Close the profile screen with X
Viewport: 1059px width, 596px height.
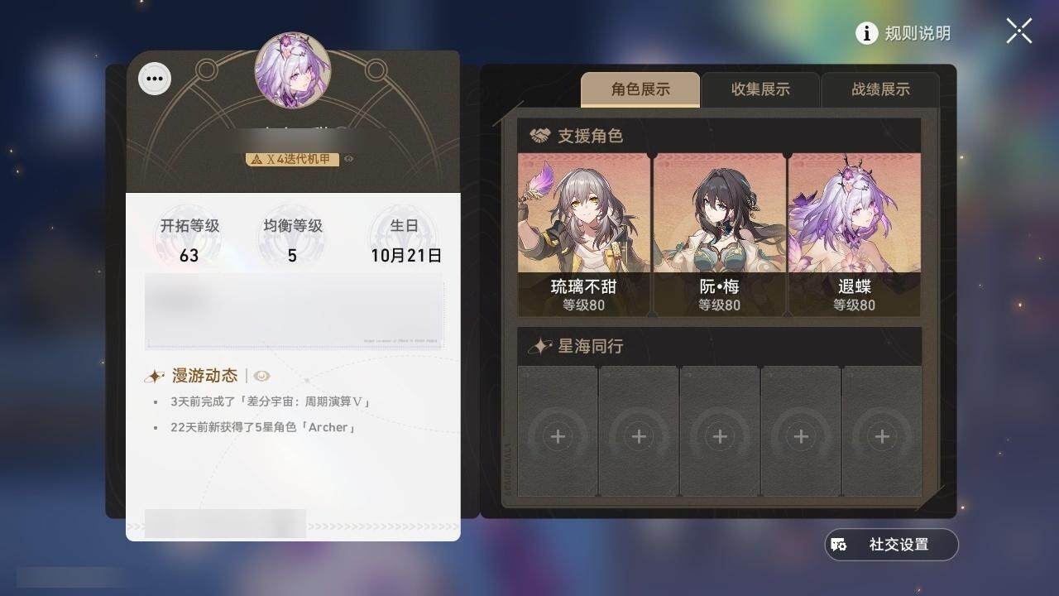click(1019, 31)
